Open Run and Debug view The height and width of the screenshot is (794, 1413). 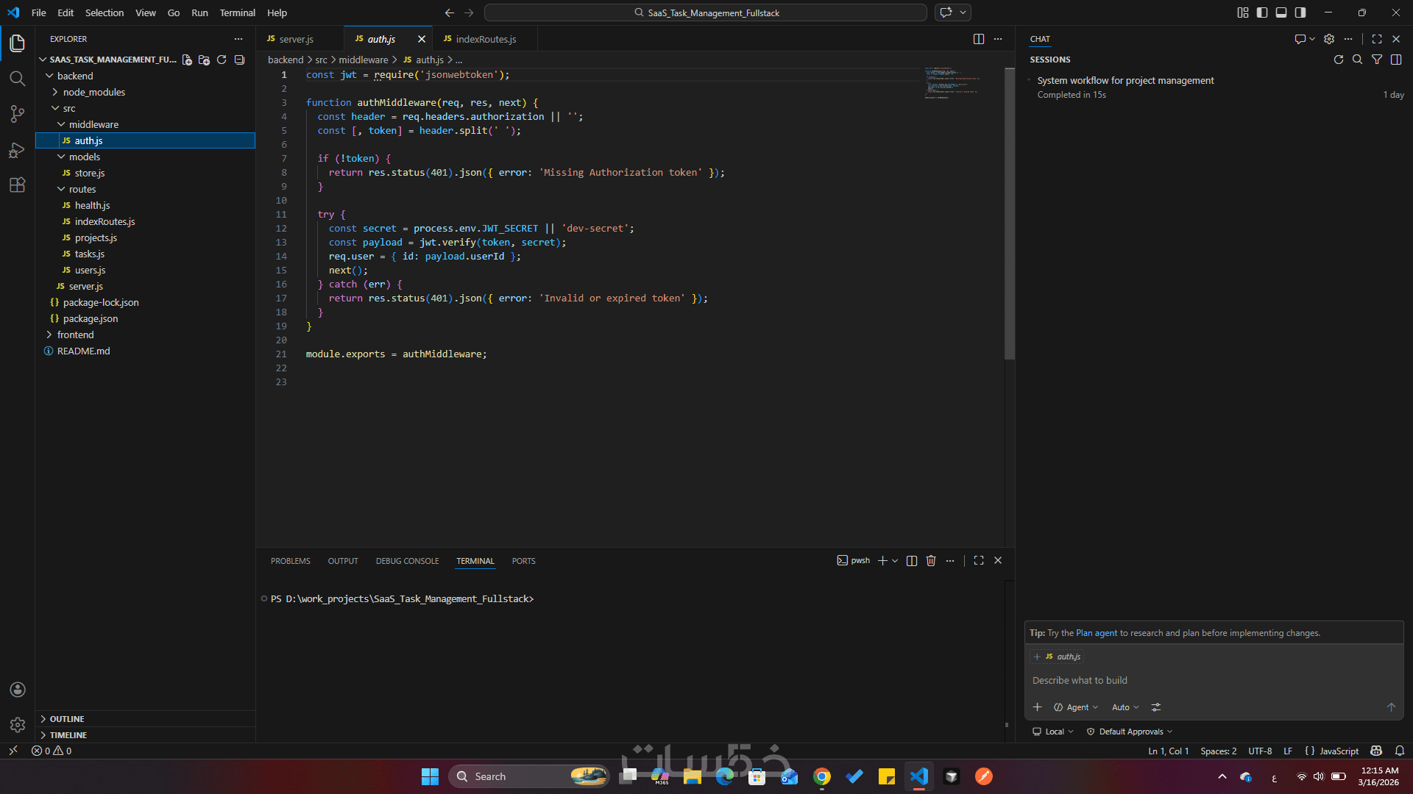click(18, 150)
